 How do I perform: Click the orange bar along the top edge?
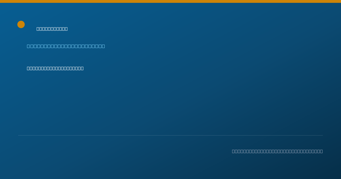tap(170, 1)
